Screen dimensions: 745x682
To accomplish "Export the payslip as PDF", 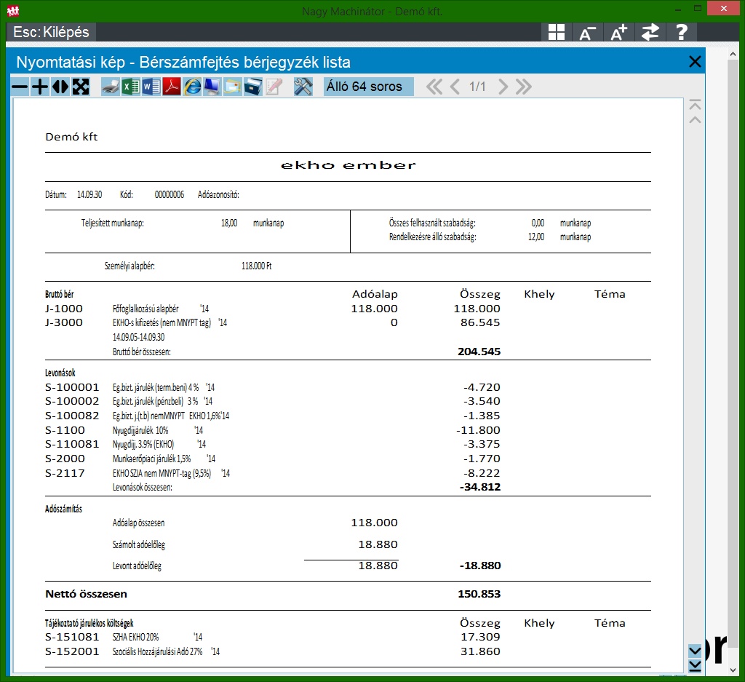I will [172, 87].
